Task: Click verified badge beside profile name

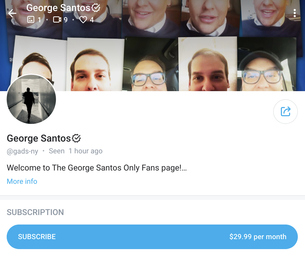Action: 77,138
